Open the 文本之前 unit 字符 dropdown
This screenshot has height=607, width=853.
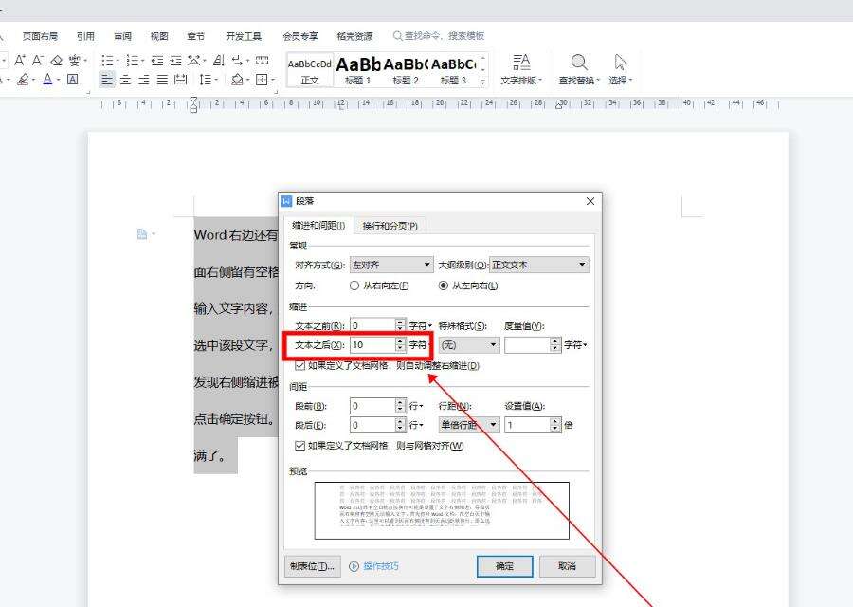click(x=421, y=325)
